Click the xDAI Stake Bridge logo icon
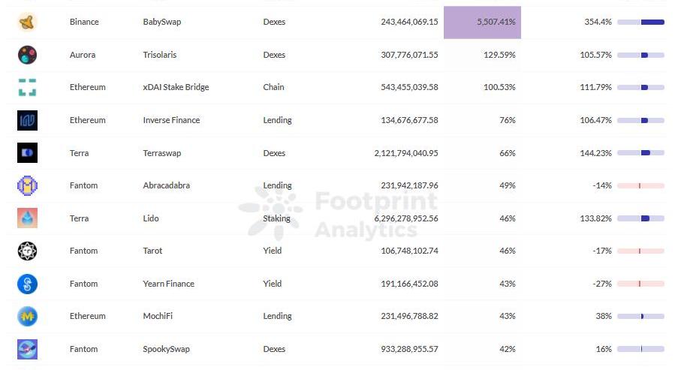This screenshot has width=684, height=370. (28, 88)
